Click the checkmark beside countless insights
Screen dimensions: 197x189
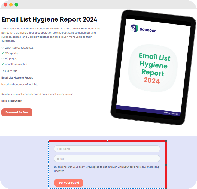coord(3,64)
